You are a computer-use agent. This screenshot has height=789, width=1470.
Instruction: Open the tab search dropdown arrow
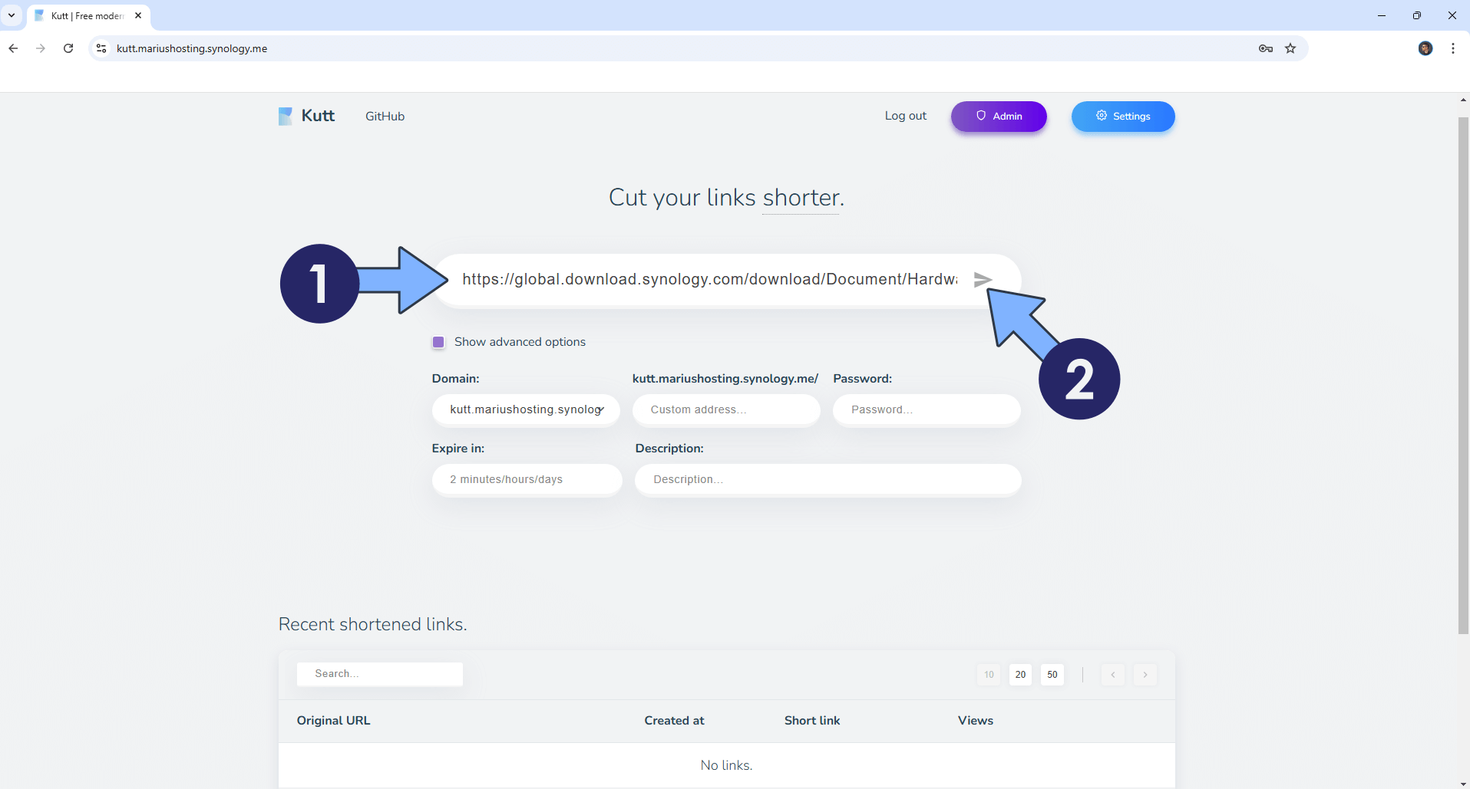pos(12,15)
